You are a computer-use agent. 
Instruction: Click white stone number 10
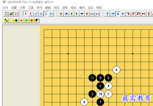100,94
